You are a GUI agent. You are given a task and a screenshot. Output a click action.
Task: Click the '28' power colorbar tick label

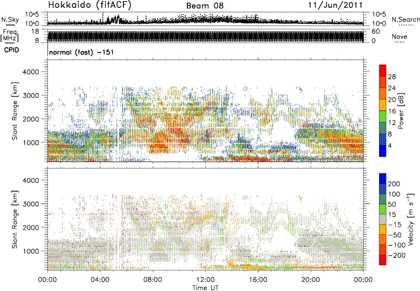click(x=392, y=77)
